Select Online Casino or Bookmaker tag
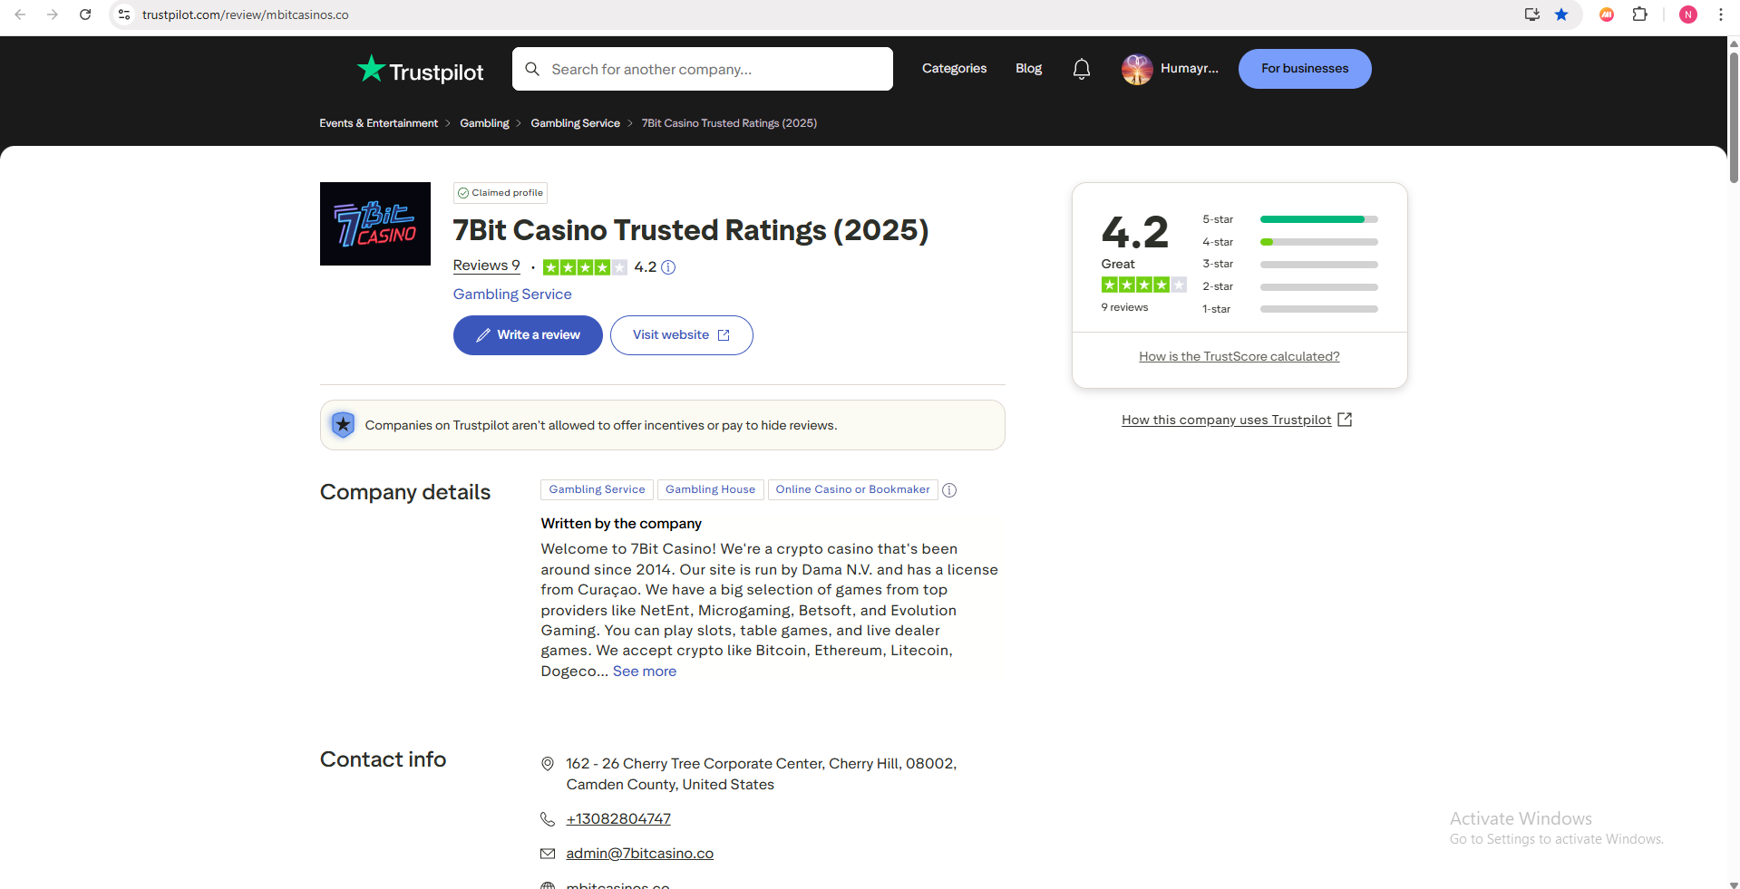 [x=852, y=489]
